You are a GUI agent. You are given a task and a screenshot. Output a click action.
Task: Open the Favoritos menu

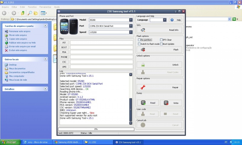pyautogui.click(x=32, y=7)
